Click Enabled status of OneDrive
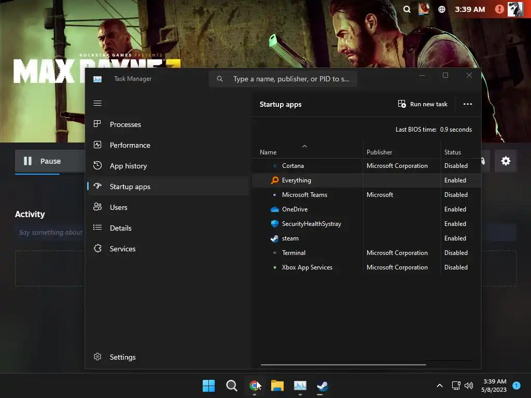Screen dimensions: 531x398 [455, 209]
